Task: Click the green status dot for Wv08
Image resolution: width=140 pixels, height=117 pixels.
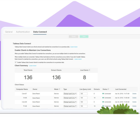Action: pos(103,98)
